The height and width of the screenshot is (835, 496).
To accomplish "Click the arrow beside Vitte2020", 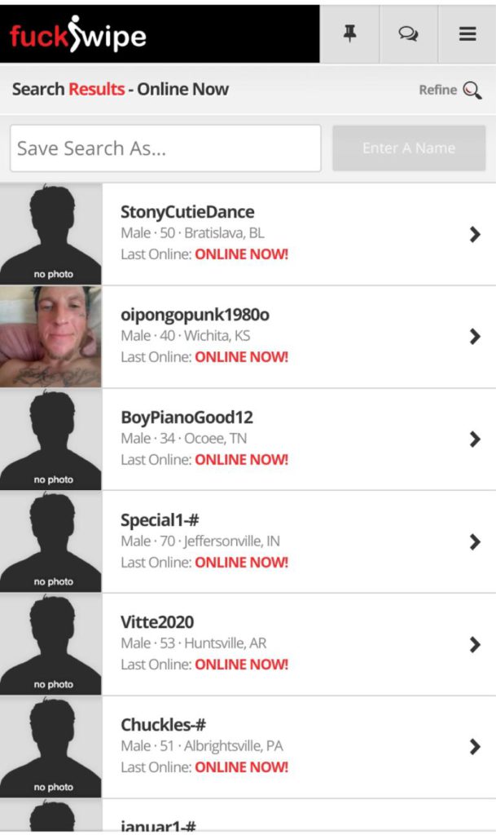I will [x=475, y=644].
